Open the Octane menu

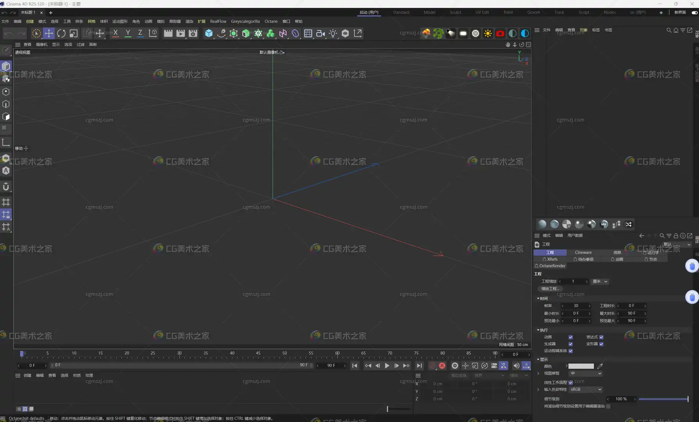[x=271, y=21]
